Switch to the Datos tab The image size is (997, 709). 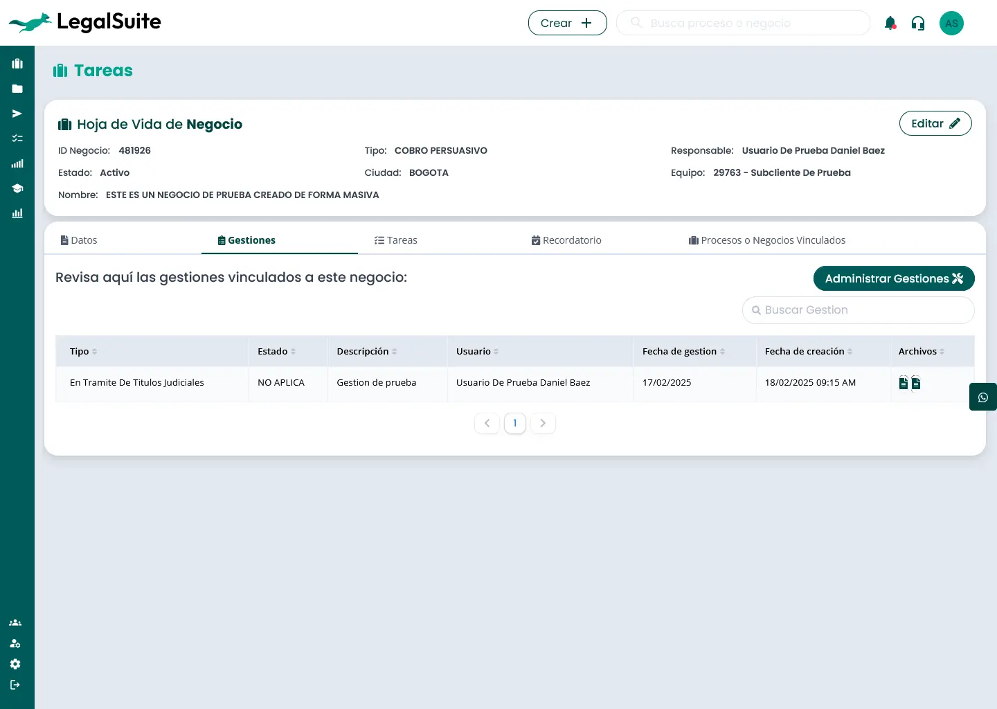tap(79, 240)
